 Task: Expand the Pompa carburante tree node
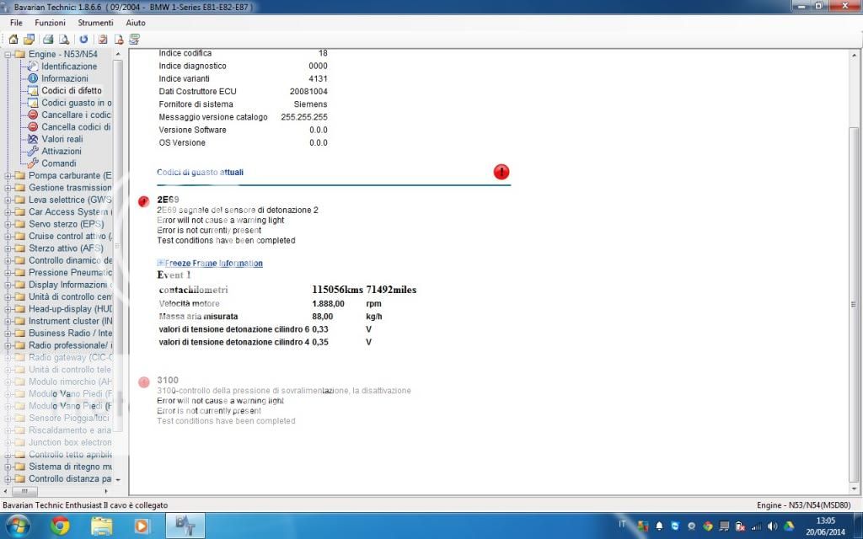pos(8,176)
